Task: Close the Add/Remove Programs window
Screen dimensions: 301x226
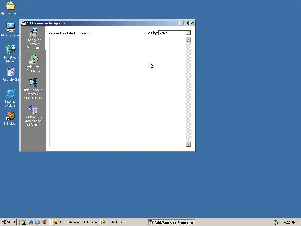Action: tap(192, 23)
